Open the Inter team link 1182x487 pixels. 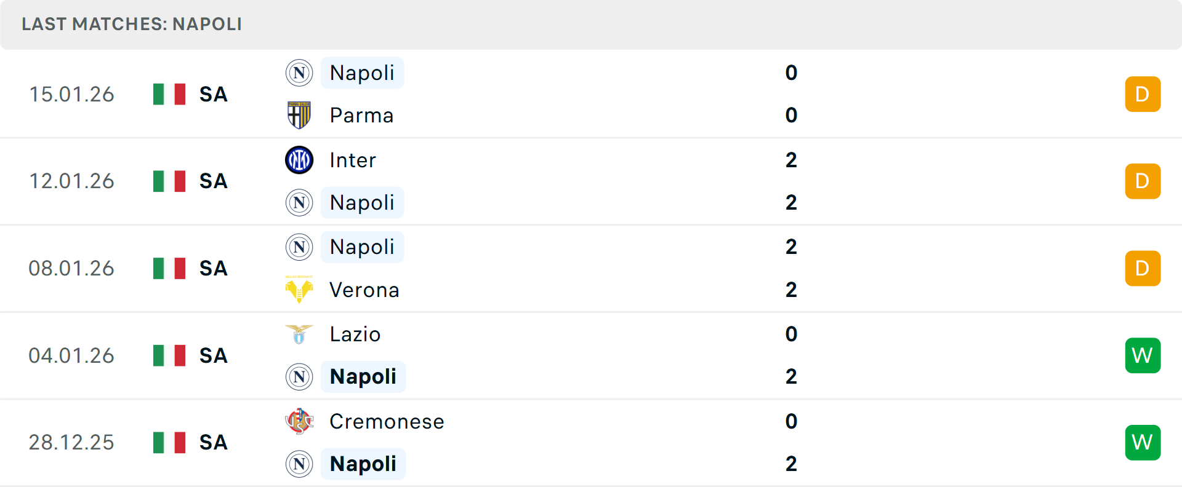point(353,160)
